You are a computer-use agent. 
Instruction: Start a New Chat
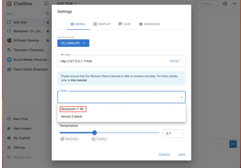[x=21, y=119]
